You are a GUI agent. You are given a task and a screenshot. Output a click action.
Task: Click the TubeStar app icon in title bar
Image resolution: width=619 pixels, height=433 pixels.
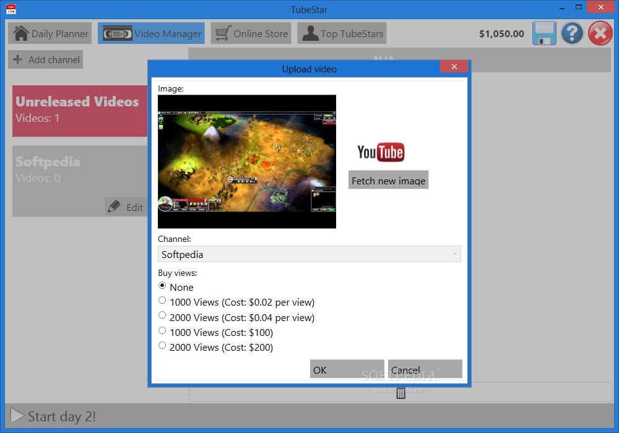pos(11,9)
